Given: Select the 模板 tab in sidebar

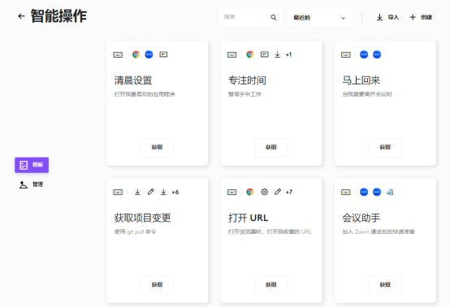Looking at the screenshot, I should [x=32, y=165].
